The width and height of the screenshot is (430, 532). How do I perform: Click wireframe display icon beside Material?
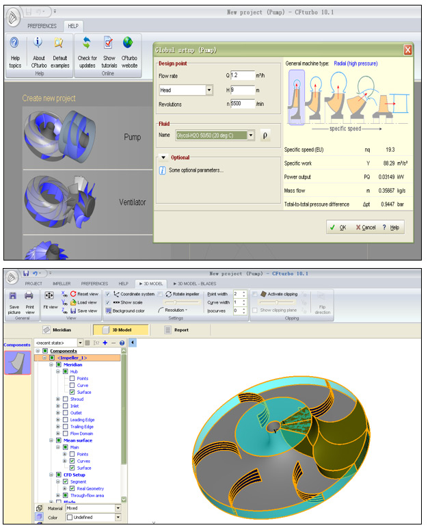(40, 508)
